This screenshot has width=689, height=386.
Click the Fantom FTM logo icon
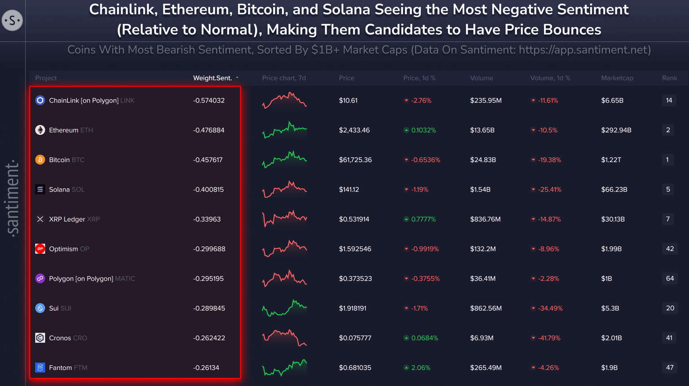[x=40, y=368]
